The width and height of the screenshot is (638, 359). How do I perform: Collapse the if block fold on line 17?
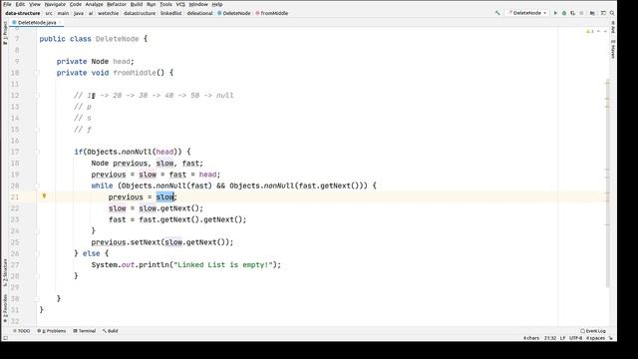point(38,152)
